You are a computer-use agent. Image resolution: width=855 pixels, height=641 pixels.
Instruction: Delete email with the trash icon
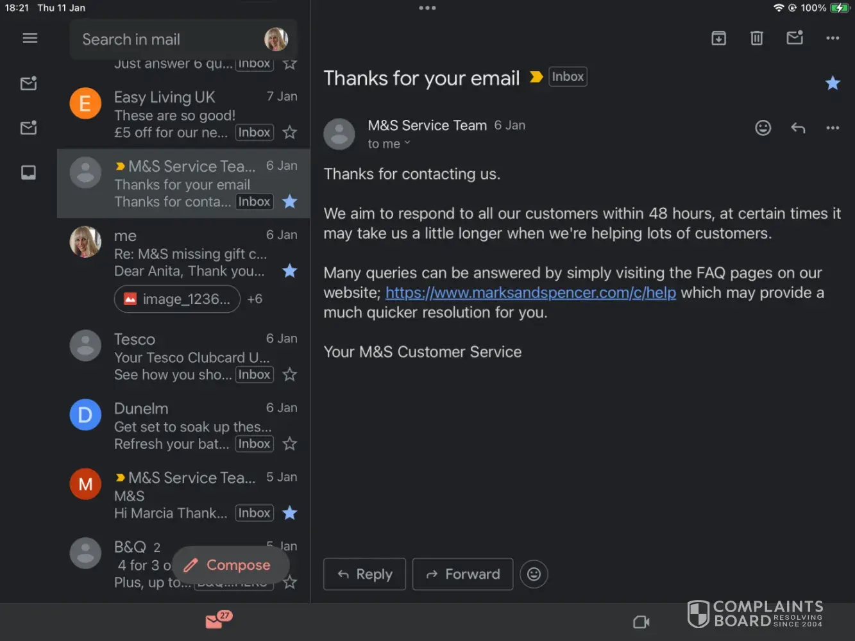pos(757,38)
